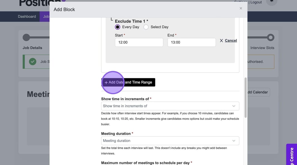Go to the Dashboard tab
Image resolution: width=297 pixels, height=165 pixels.
[x=27, y=17]
